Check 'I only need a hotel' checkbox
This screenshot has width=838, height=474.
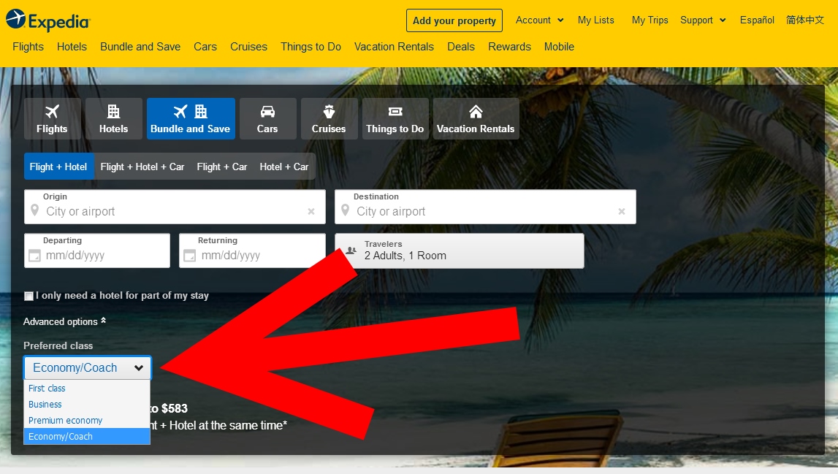point(28,296)
